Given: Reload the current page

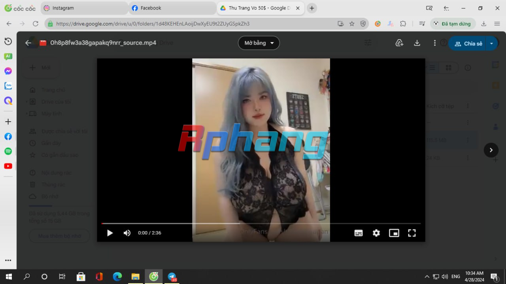Looking at the screenshot, I should point(36,24).
